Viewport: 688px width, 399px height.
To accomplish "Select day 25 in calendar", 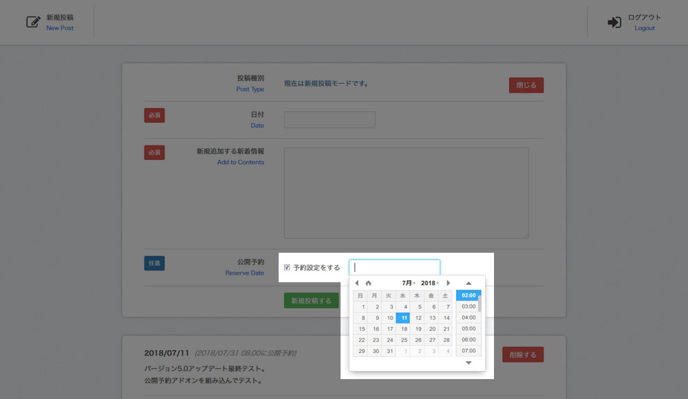I will [402, 340].
